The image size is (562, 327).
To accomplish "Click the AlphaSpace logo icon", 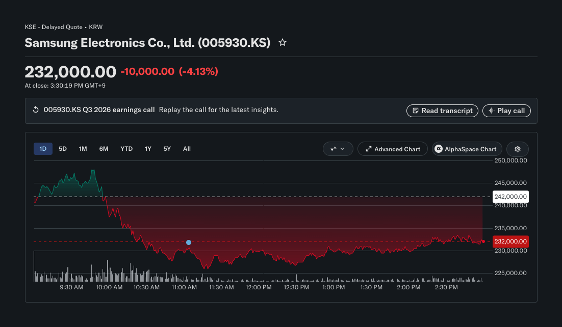I will pyautogui.click(x=439, y=149).
